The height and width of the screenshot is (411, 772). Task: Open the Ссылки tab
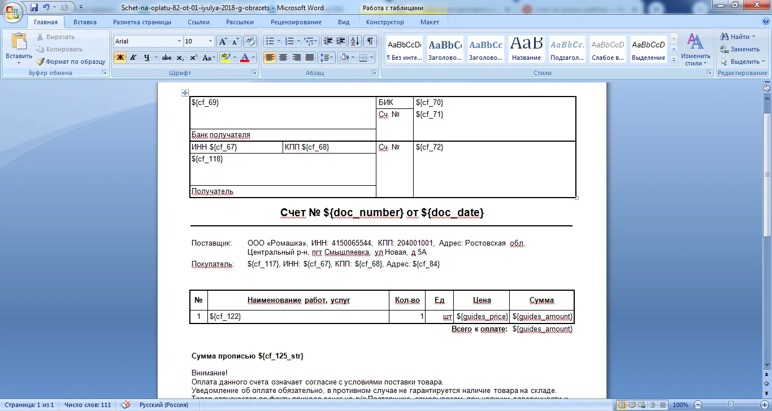199,22
